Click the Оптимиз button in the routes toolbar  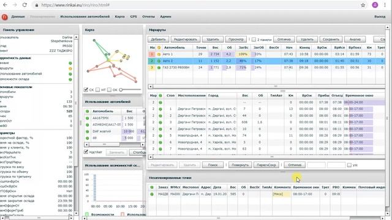pyautogui.click(x=284, y=39)
